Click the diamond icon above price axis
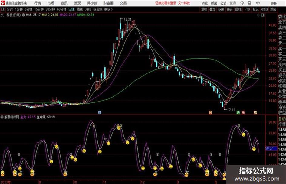 258,15
